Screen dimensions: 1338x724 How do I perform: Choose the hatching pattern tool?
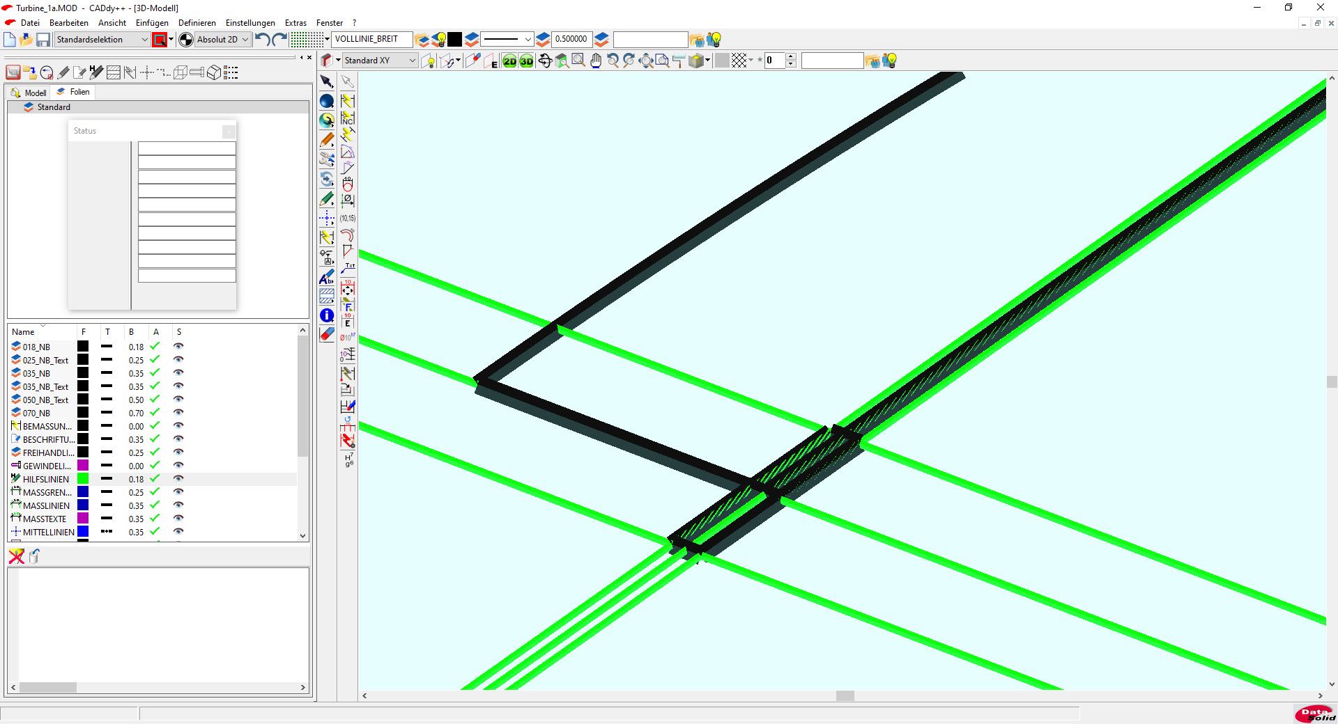[x=326, y=297]
